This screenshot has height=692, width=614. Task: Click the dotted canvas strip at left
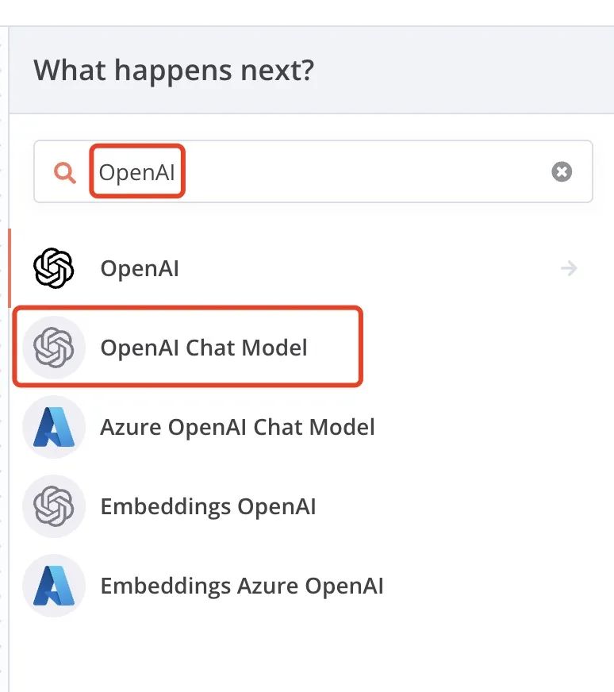click(4, 357)
